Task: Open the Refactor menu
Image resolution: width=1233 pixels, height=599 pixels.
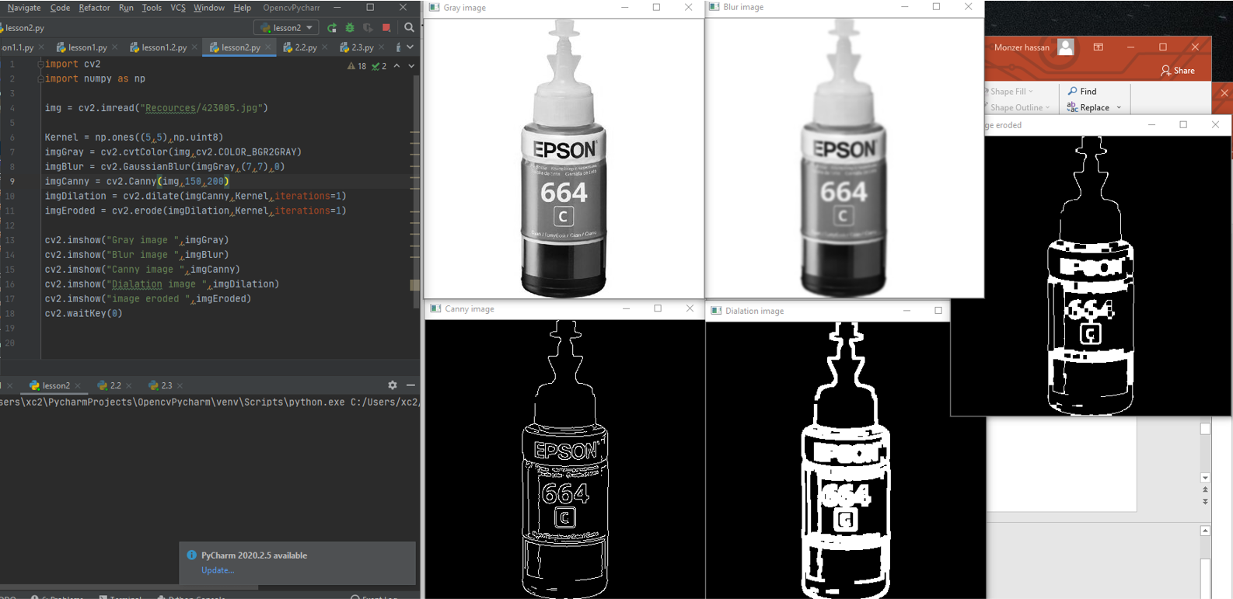Action: (94, 8)
